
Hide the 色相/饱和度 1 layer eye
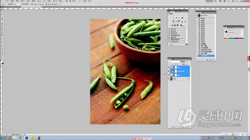169,71
